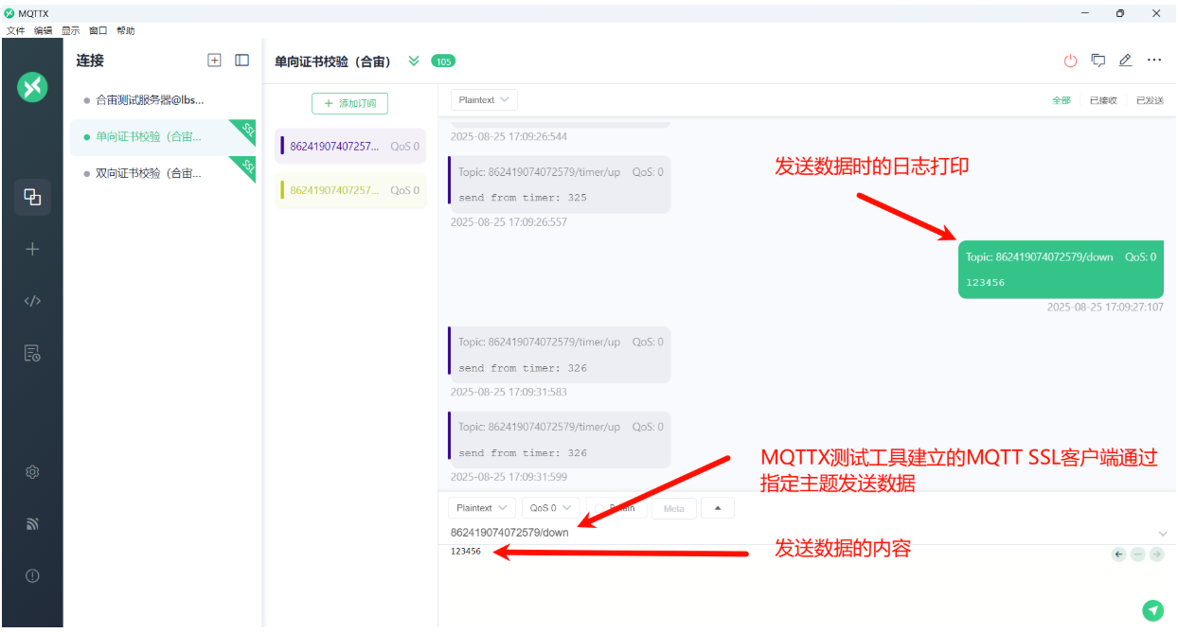Viewport: 1178px width, 633px height.
Task: Go to previous message with left arrow
Action: pos(1119,554)
